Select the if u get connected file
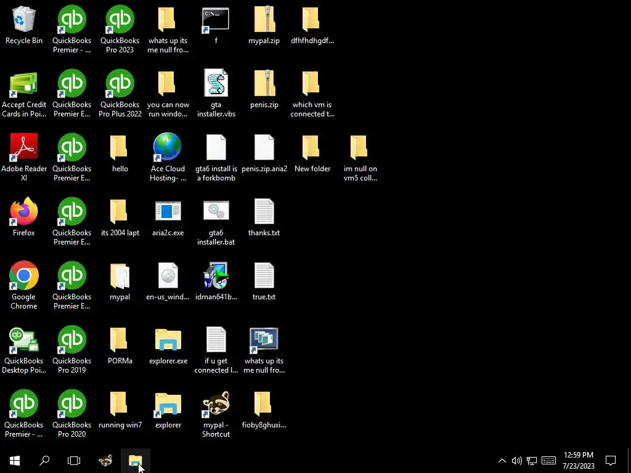631x473 pixels. [216, 350]
